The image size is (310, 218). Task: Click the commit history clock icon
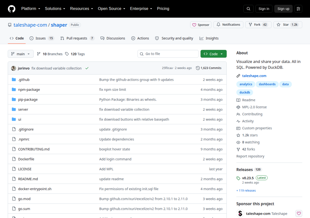pos(198,68)
